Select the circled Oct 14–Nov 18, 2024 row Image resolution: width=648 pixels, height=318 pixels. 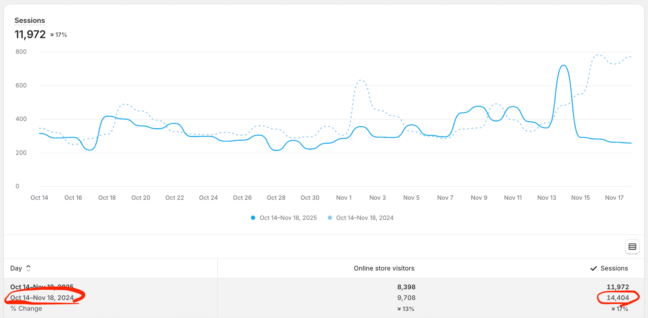[x=42, y=297]
